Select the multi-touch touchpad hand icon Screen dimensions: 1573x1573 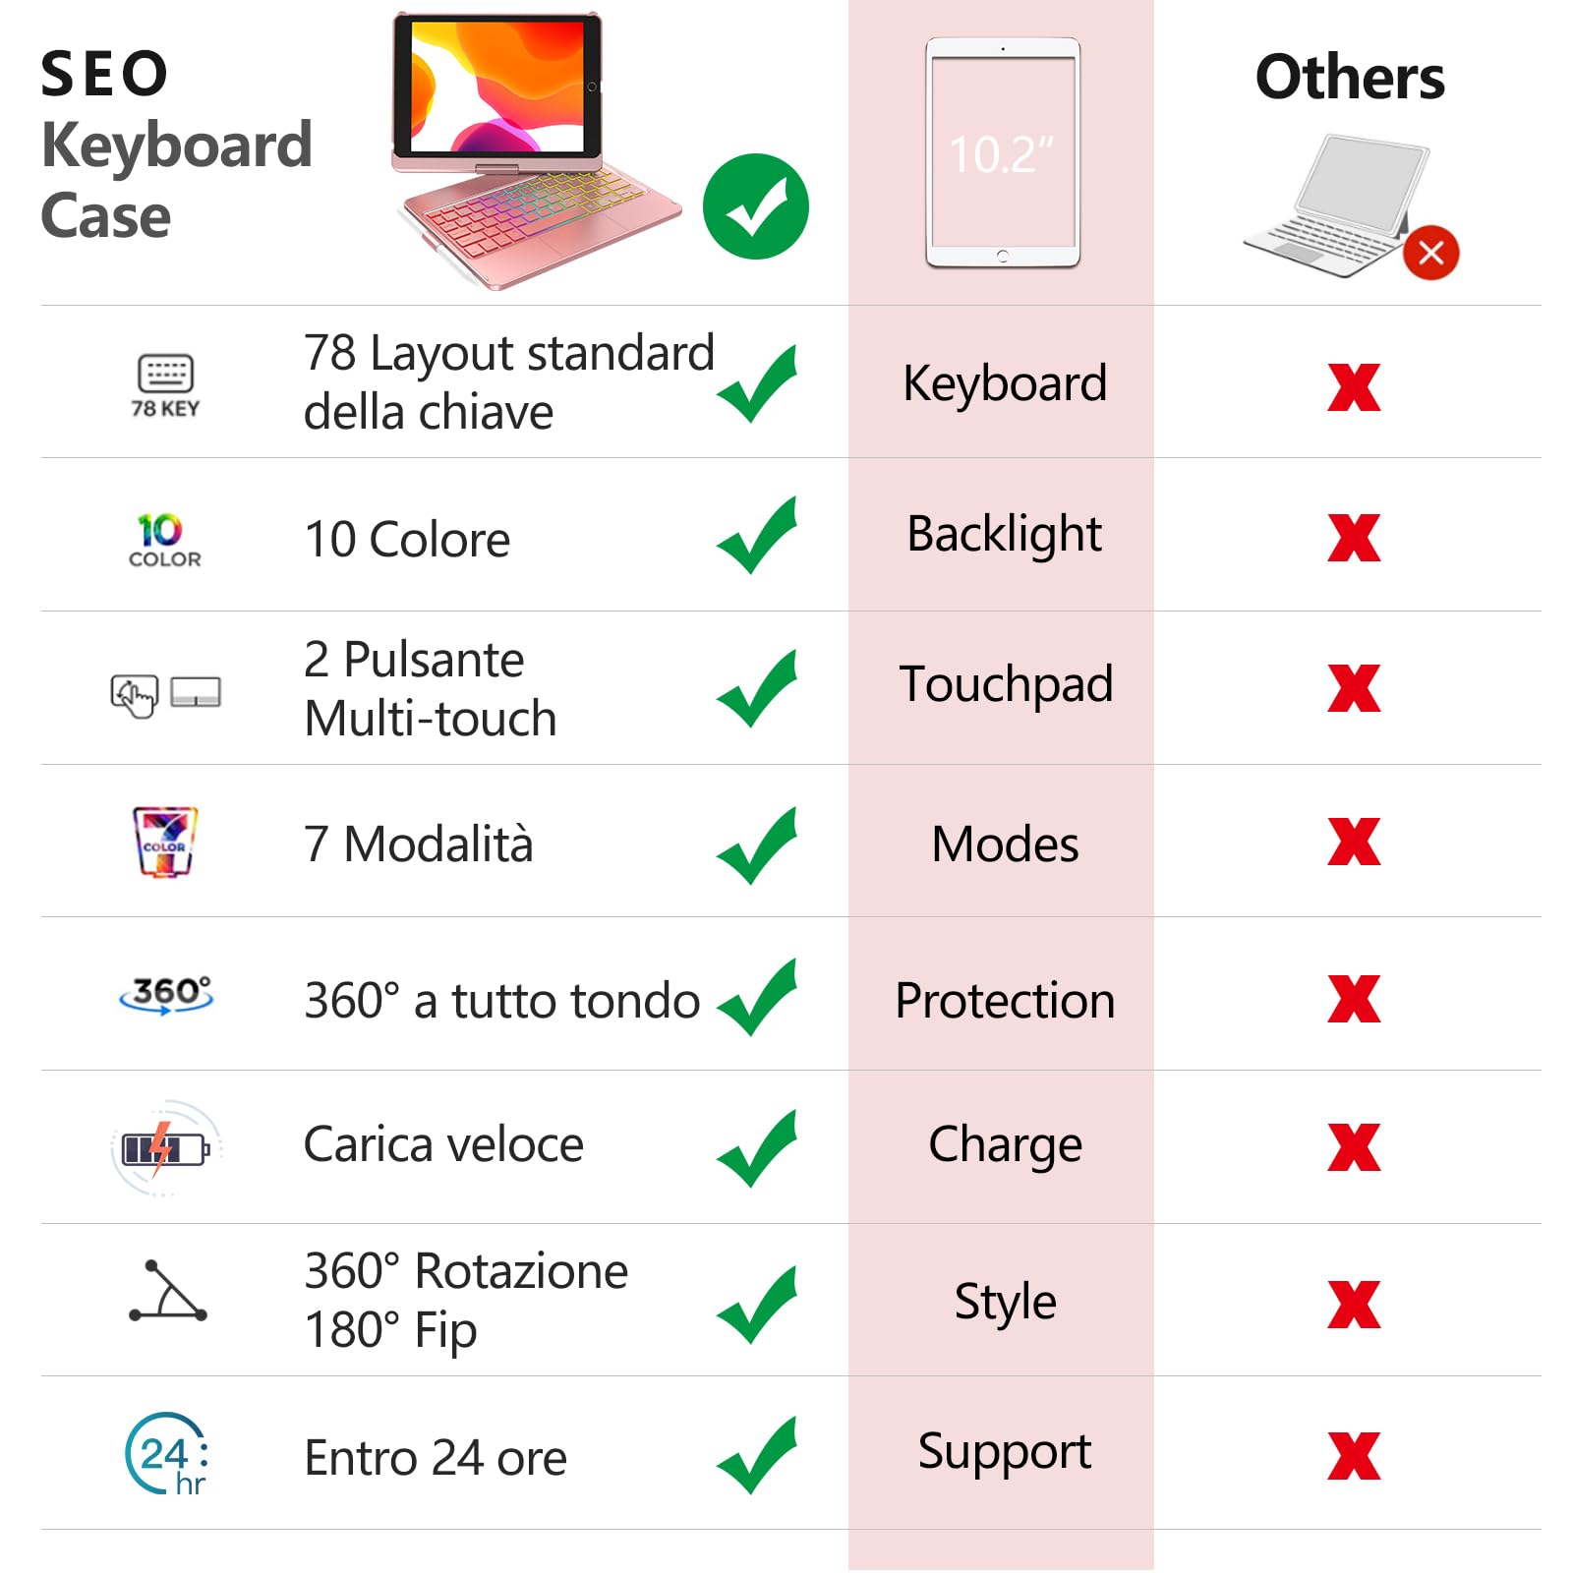coord(135,695)
